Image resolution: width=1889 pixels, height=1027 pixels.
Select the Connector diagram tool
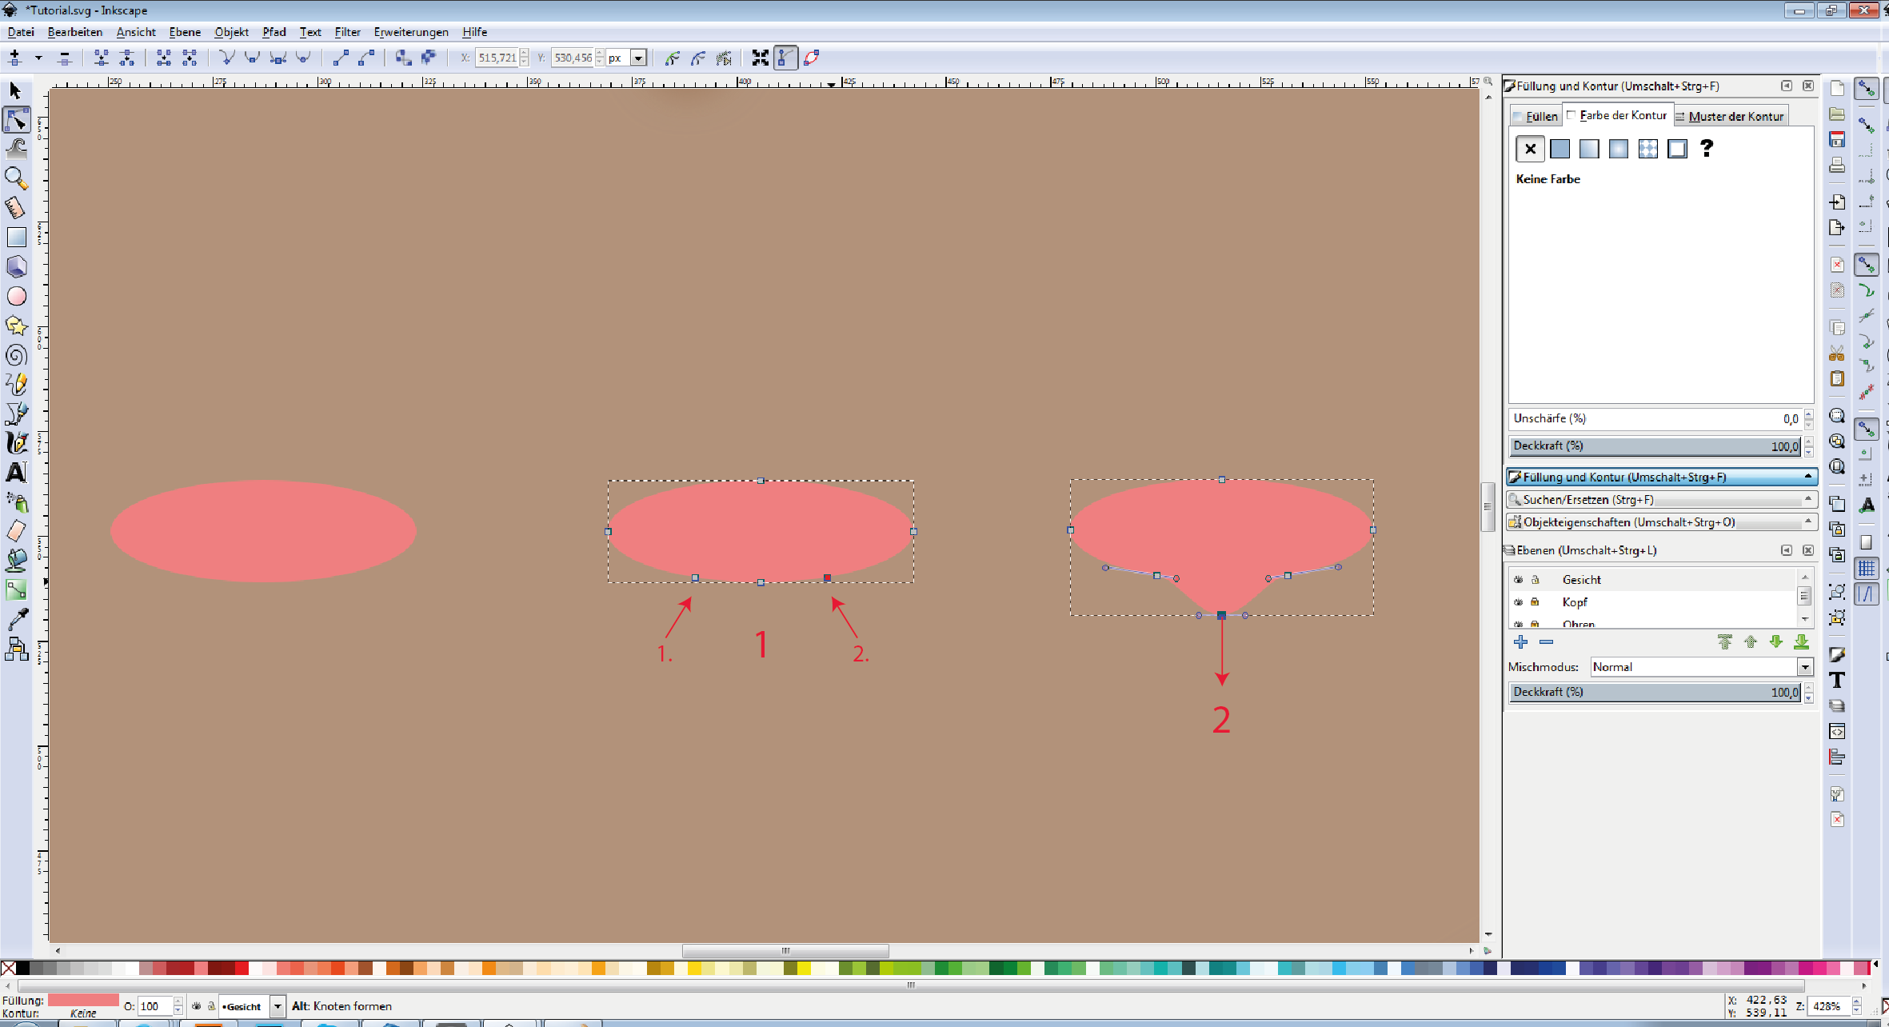tap(16, 649)
